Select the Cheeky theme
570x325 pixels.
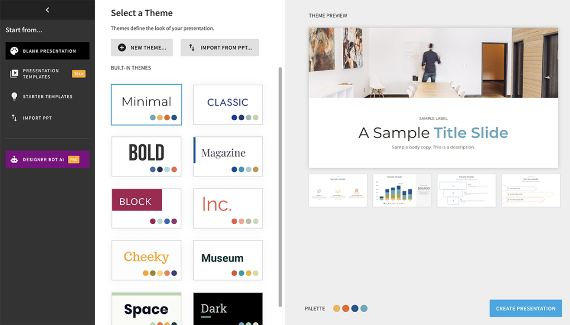tap(146, 260)
